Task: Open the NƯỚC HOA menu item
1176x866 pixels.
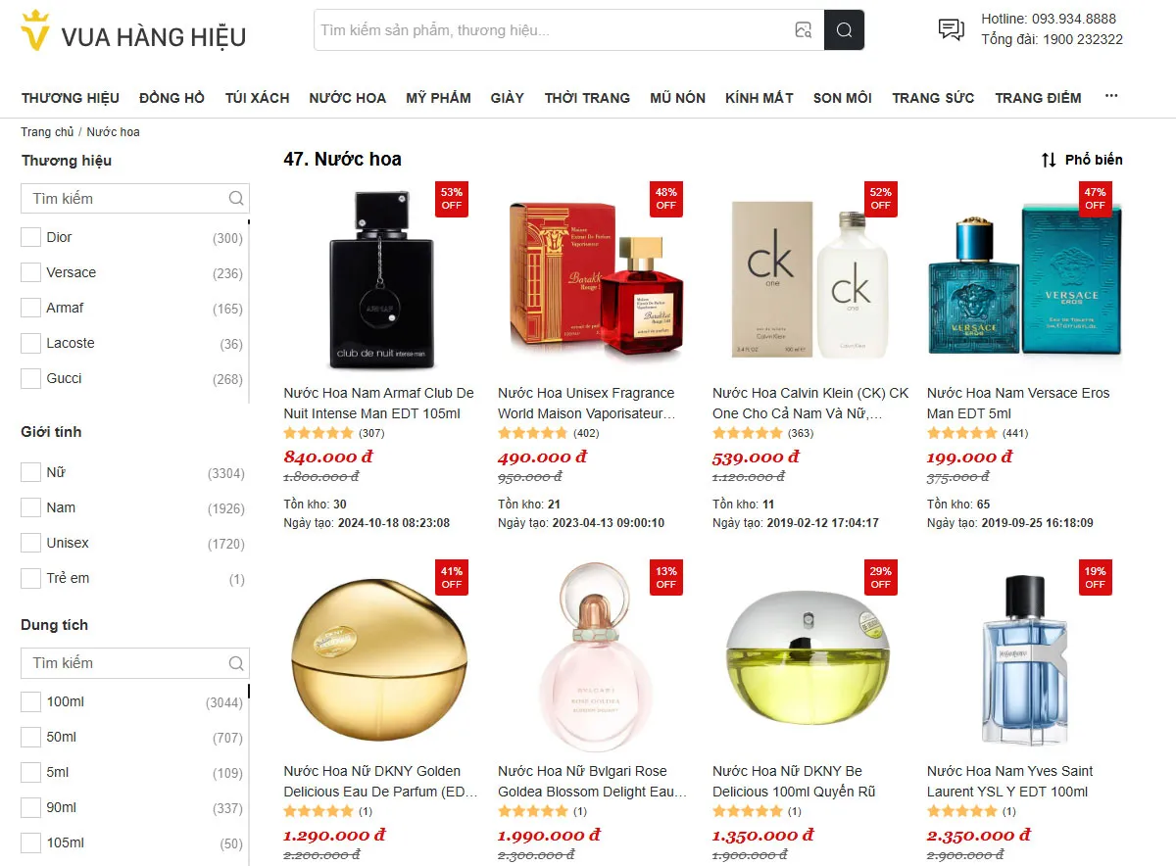Action: click(348, 98)
